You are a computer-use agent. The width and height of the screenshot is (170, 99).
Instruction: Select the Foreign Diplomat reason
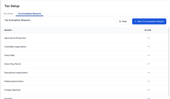[x=12, y=90]
